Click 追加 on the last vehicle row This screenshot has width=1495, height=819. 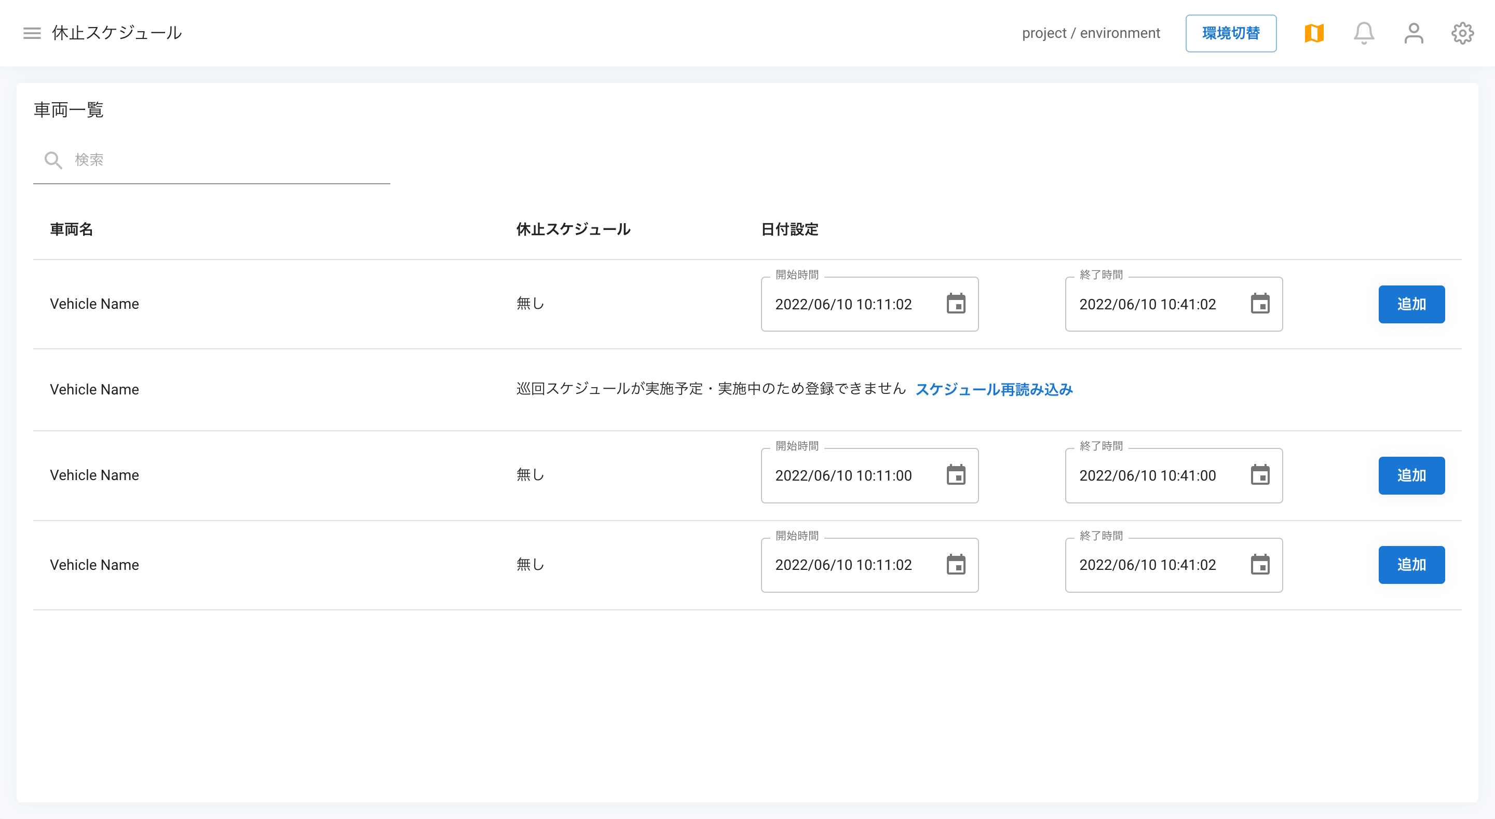pyautogui.click(x=1411, y=564)
